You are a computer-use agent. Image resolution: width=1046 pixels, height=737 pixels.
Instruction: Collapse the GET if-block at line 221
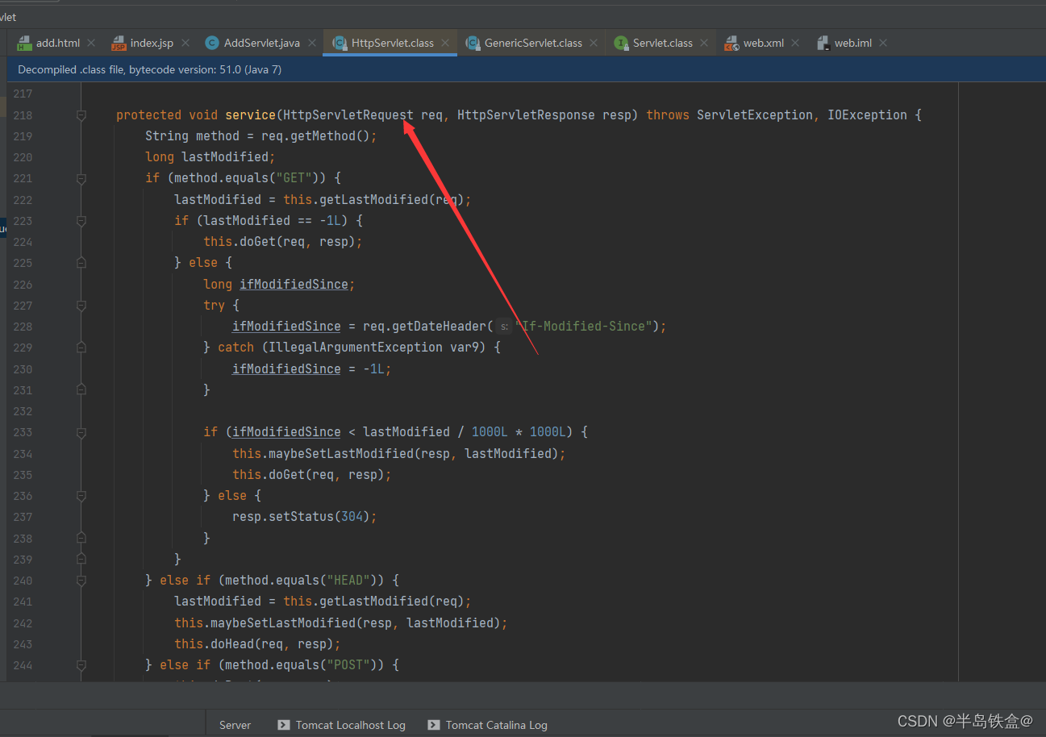[x=81, y=178]
